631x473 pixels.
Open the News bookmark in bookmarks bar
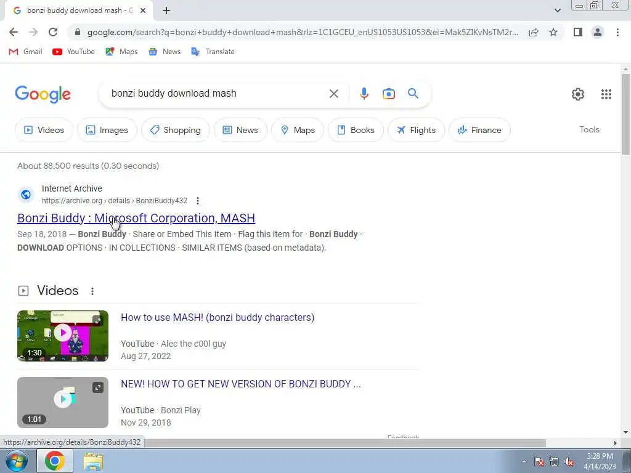[164, 52]
